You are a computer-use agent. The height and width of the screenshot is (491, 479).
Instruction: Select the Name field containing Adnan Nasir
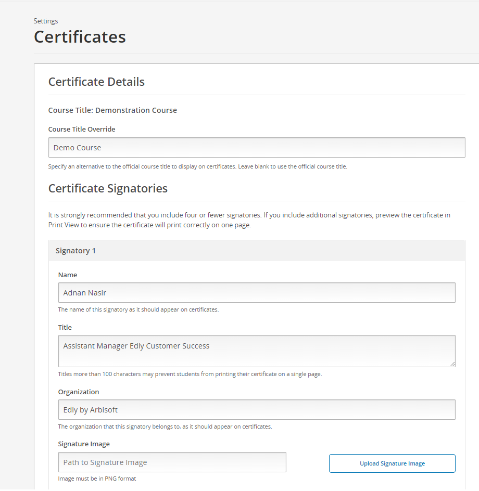tap(256, 292)
